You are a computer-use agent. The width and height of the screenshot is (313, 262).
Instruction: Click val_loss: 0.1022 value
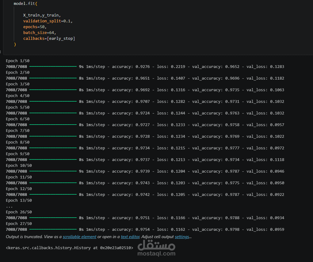(265, 136)
